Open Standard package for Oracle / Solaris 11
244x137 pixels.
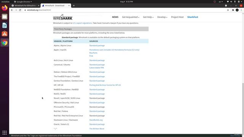click(x=97, y=124)
